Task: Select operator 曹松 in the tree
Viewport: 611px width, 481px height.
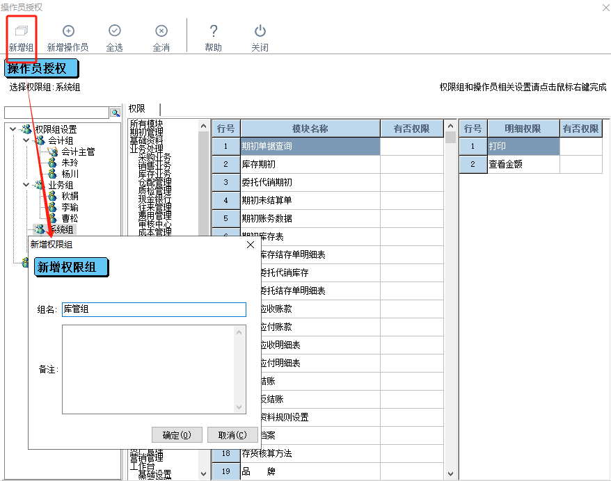Action: pos(70,218)
